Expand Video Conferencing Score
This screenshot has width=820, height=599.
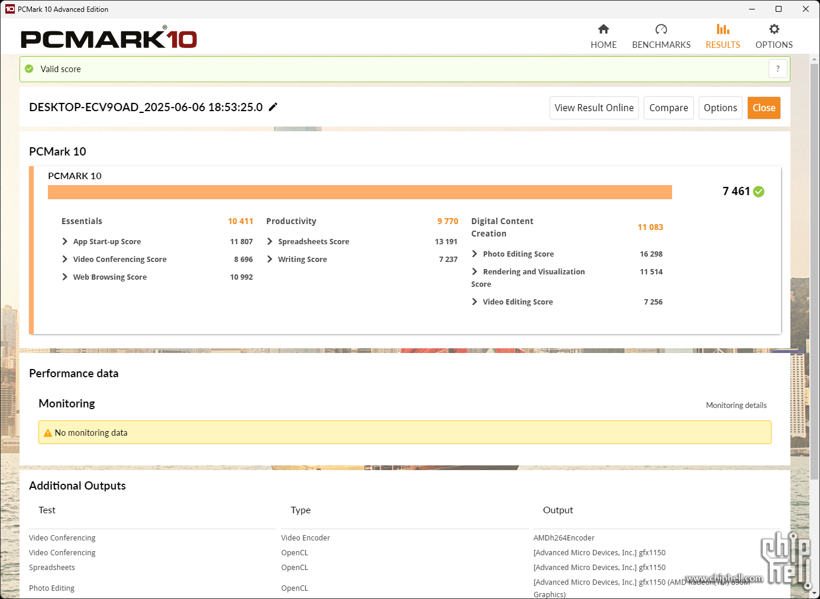(64, 259)
